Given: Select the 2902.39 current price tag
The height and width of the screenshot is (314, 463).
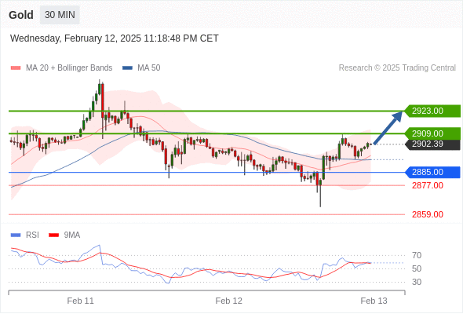Looking at the screenshot, I should pos(432,144).
